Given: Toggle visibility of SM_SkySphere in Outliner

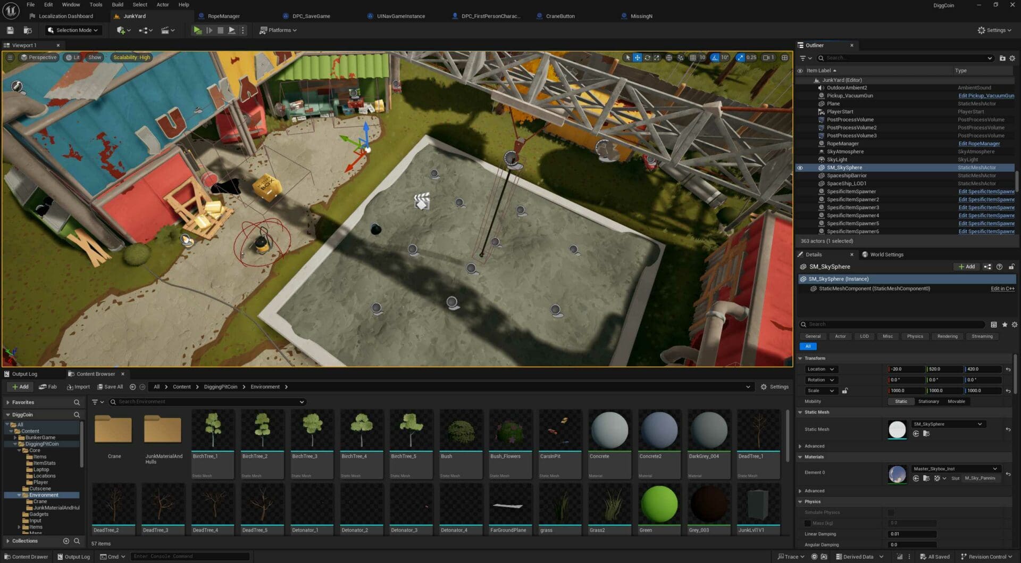Looking at the screenshot, I should click(800, 168).
